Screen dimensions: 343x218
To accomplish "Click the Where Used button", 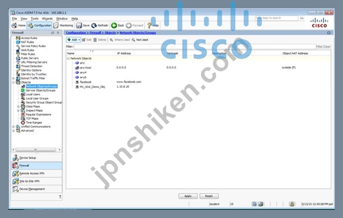I will pyautogui.click(x=120, y=40).
